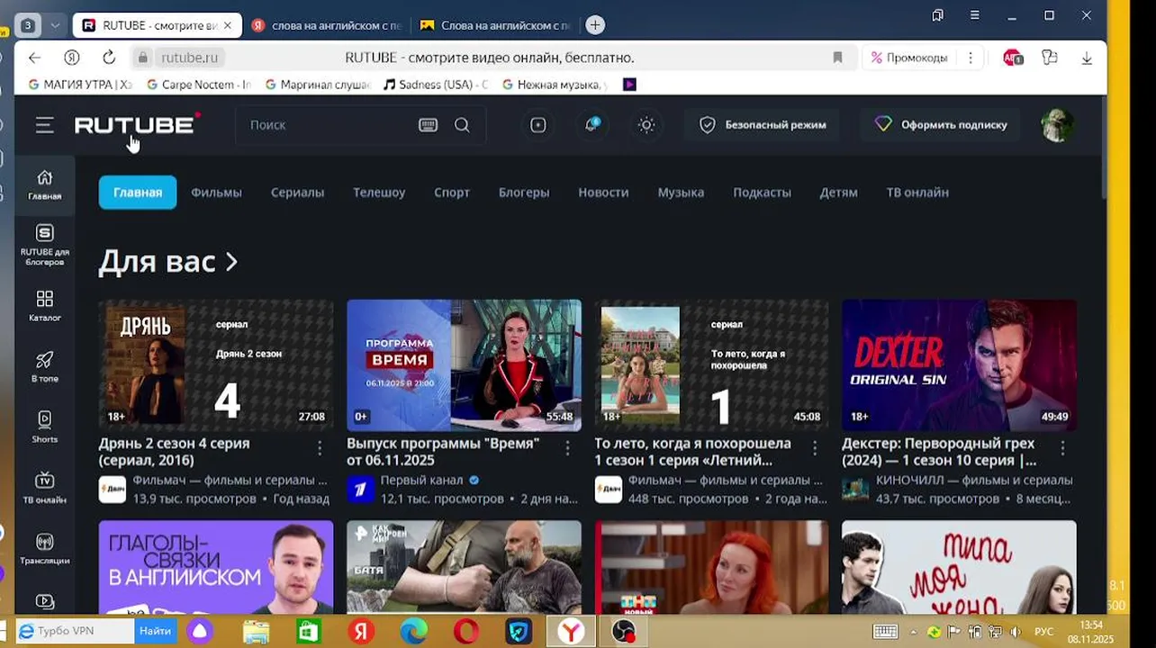Switch to the Детям tab

[838, 193]
